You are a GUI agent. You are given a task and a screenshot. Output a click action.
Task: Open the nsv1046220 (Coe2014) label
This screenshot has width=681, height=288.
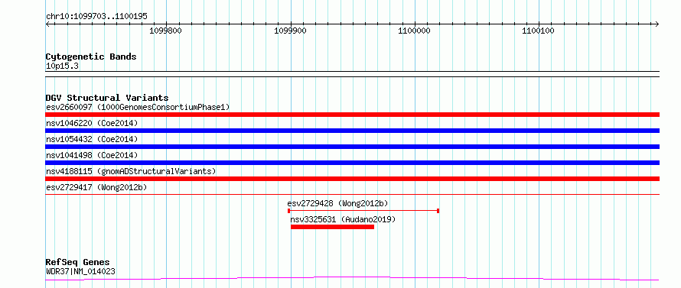click(92, 123)
